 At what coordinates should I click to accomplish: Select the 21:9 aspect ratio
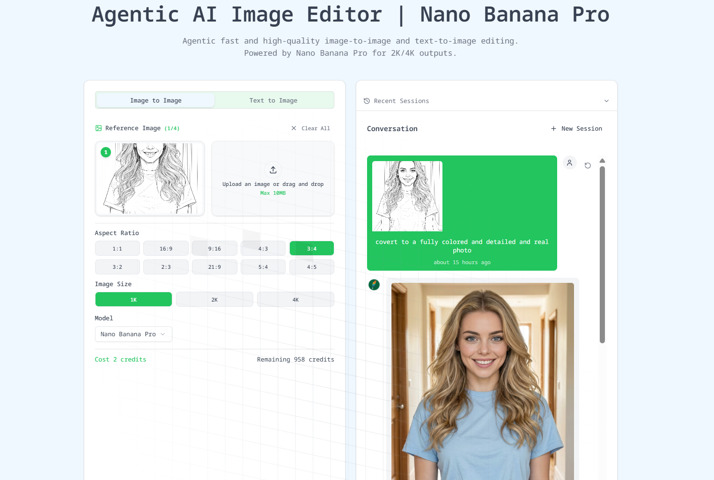click(x=214, y=267)
